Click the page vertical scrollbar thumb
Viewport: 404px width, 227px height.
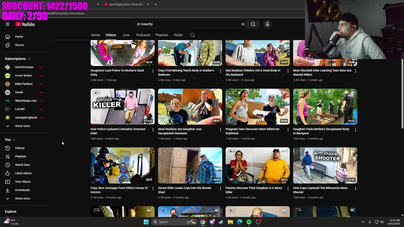[x=402, y=93]
